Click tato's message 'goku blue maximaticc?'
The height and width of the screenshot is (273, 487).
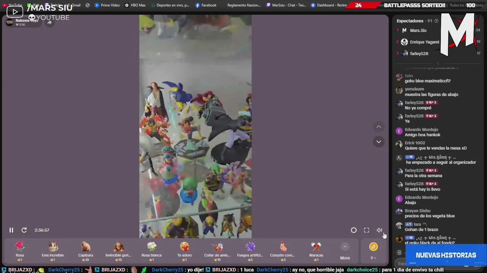pyautogui.click(x=428, y=81)
